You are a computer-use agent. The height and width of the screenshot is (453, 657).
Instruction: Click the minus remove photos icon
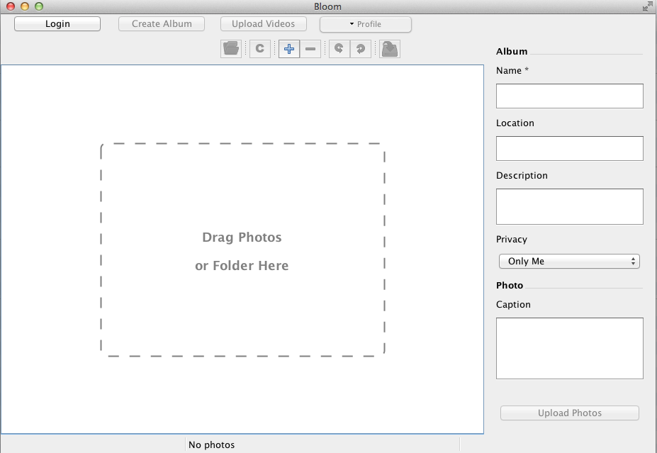pyautogui.click(x=310, y=48)
